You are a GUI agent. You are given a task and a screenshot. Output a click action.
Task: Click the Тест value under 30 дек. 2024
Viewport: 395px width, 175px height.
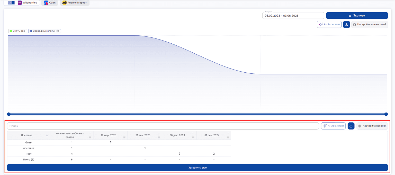tap(179, 154)
